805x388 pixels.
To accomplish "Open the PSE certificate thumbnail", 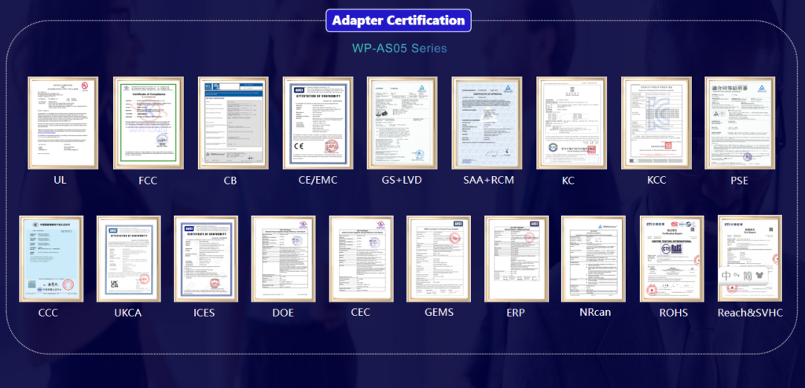I will tap(740, 123).
